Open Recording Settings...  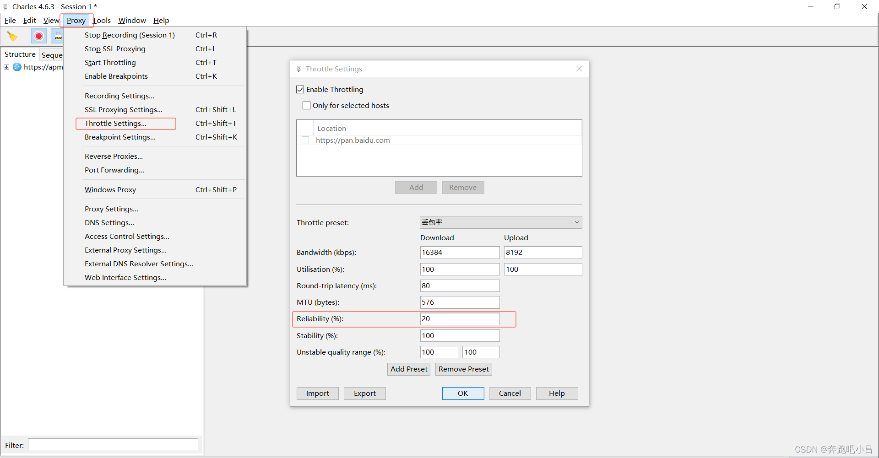pyautogui.click(x=155, y=96)
